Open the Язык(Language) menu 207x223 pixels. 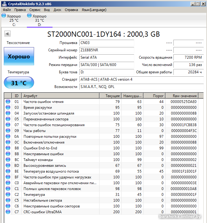[x=94, y=10]
